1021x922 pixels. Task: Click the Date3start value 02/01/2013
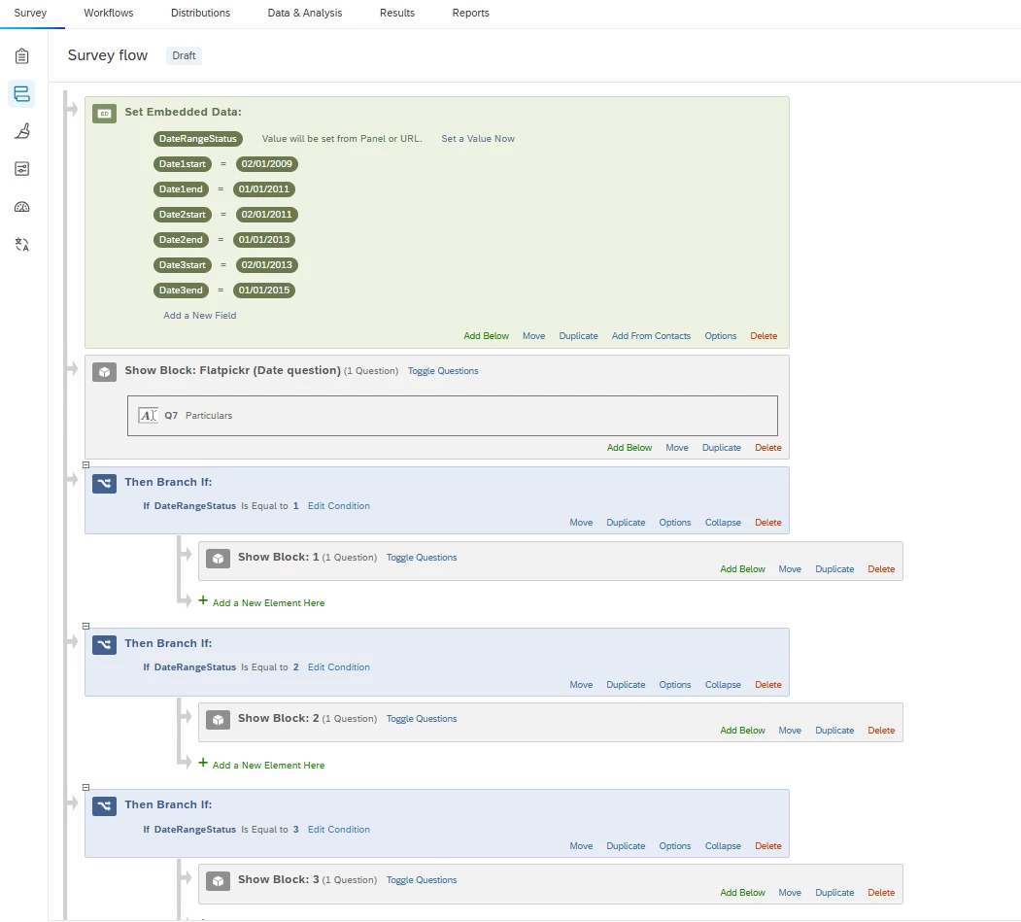pyautogui.click(x=267, y=265)
